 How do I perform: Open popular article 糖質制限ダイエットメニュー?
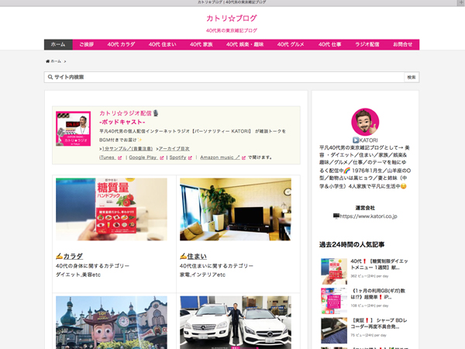click(x=379, y=264)
